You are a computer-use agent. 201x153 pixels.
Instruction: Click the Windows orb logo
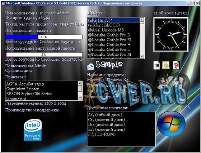[x=171, y=124]
